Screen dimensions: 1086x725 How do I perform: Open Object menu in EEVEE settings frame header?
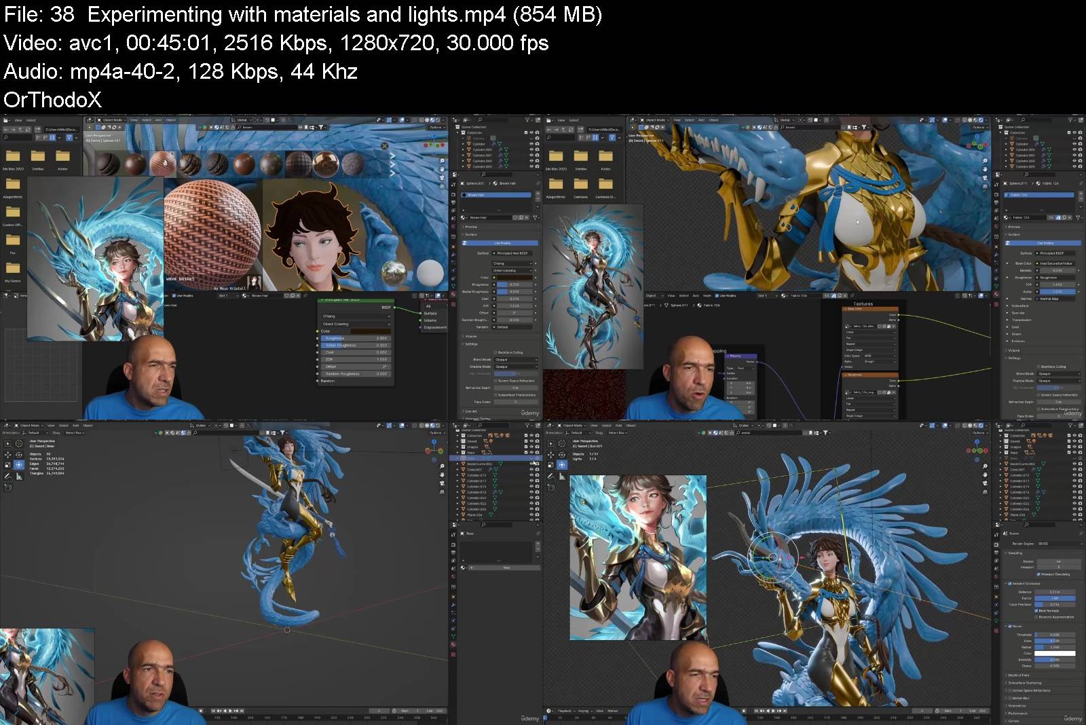pos(631,426)
